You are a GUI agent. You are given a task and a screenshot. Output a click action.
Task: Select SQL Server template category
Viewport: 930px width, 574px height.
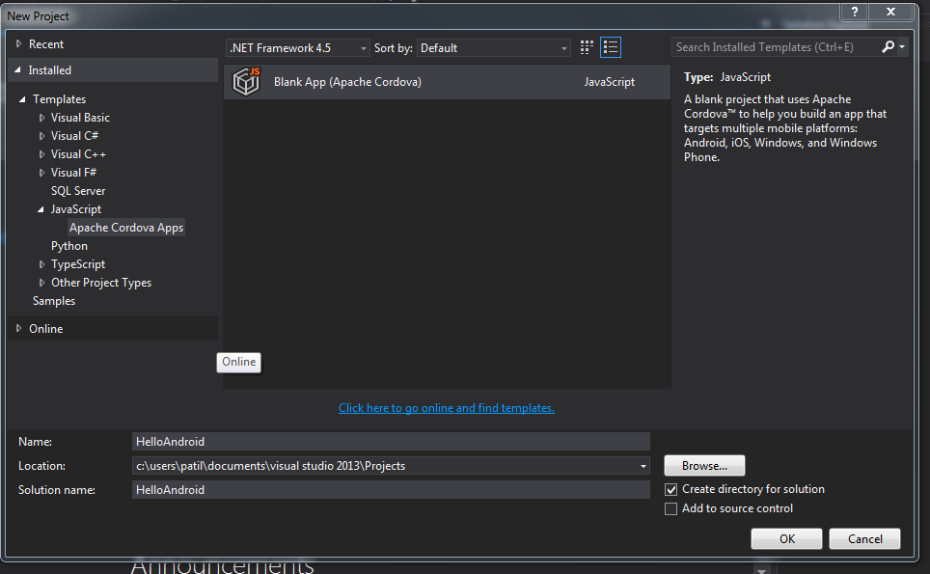78,191
